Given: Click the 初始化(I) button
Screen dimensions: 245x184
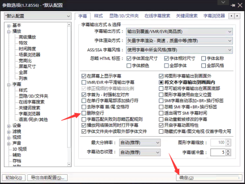Looking at the screenshot, I should click(14, 178).
